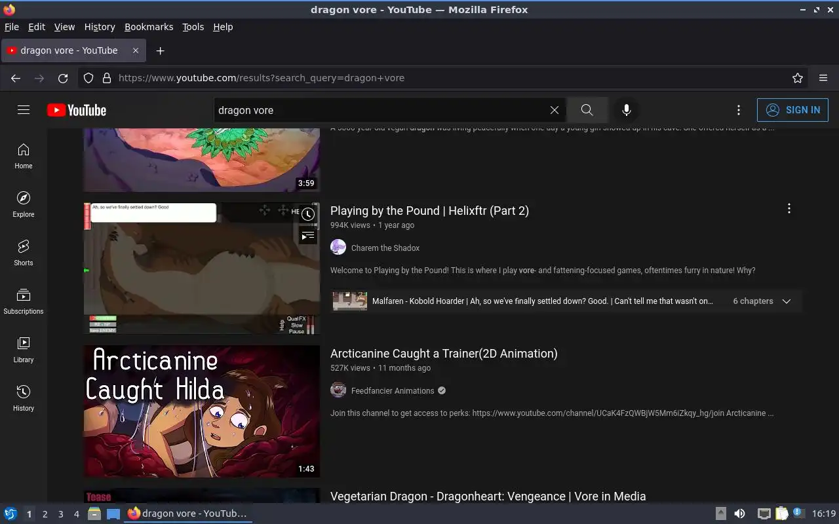The height and width of the screenshot is (524, 839).
Task: Close the dragon vore YouTube tab
Action: tap(136, 50)
